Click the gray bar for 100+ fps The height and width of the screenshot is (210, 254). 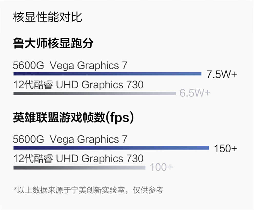(x=79, y=167)
